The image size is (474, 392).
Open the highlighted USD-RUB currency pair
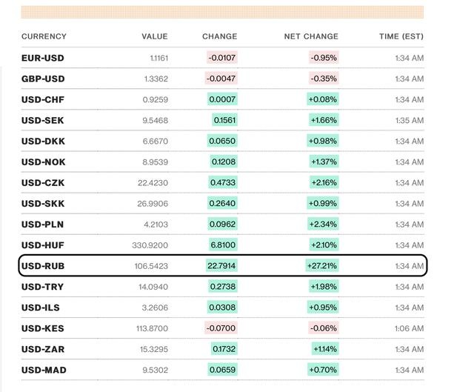coord(43,265)
